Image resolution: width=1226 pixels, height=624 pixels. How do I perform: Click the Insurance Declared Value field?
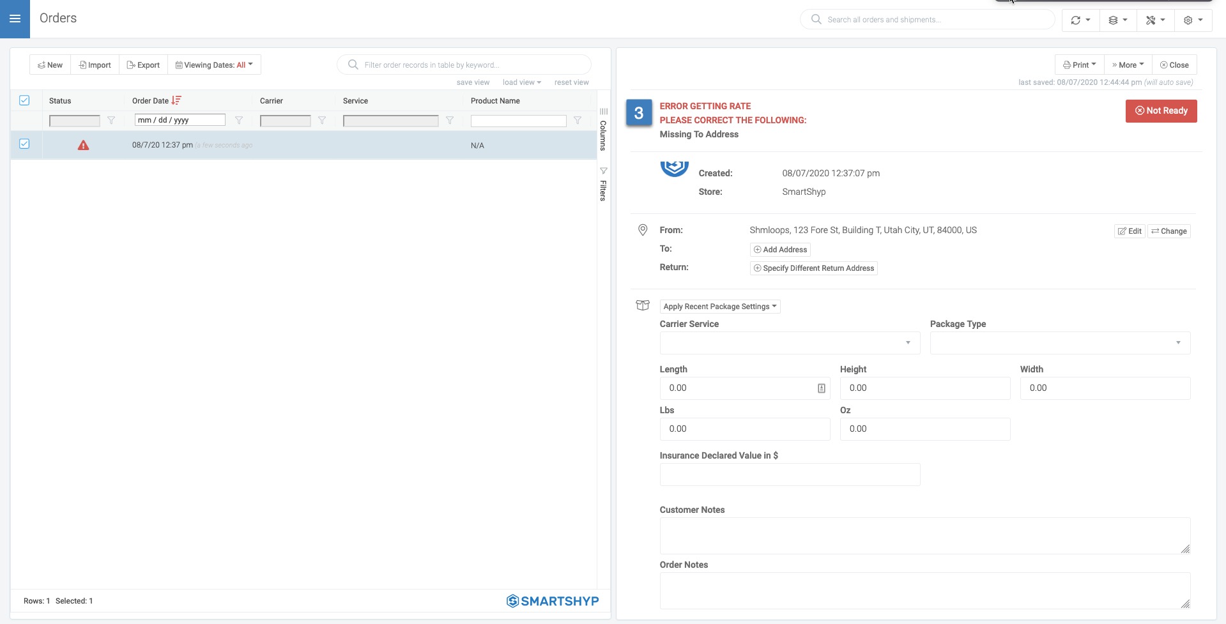pyautogui.click(x=790, y=475)
